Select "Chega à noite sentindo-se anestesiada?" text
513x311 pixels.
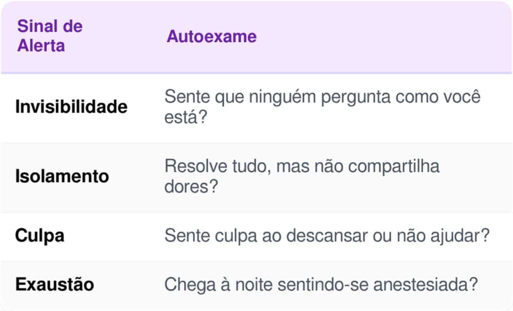pos(320,284)
